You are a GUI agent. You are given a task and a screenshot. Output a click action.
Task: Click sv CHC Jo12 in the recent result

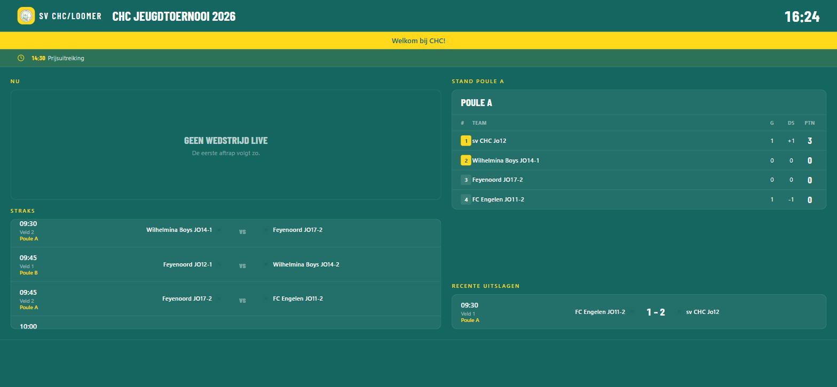point(702,312)
